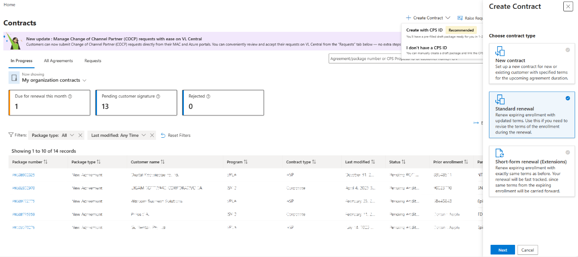578x257 pixels.
Task: Click 'Showing 1 to 10 of 14 records' text
Action: tap(44, 151)
